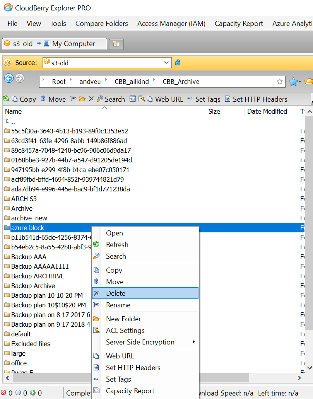Image resolution: width=313 pixels, height=399 pixels.
Task: Select folder 55c5f30a-3643-4b13-b193-89f0c1353e52
Action: click(153, 131)
